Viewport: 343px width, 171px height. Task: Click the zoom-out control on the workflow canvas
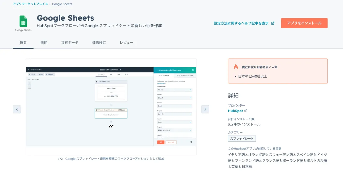tap(29, 86)
